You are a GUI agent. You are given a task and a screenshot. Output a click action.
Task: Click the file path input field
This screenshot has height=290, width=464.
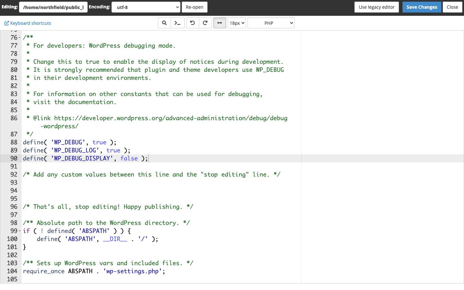53,7
